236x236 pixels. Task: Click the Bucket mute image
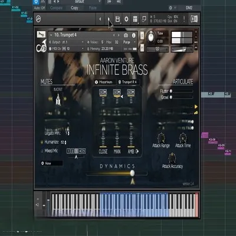pyautogui.click(x=58, y=99)
